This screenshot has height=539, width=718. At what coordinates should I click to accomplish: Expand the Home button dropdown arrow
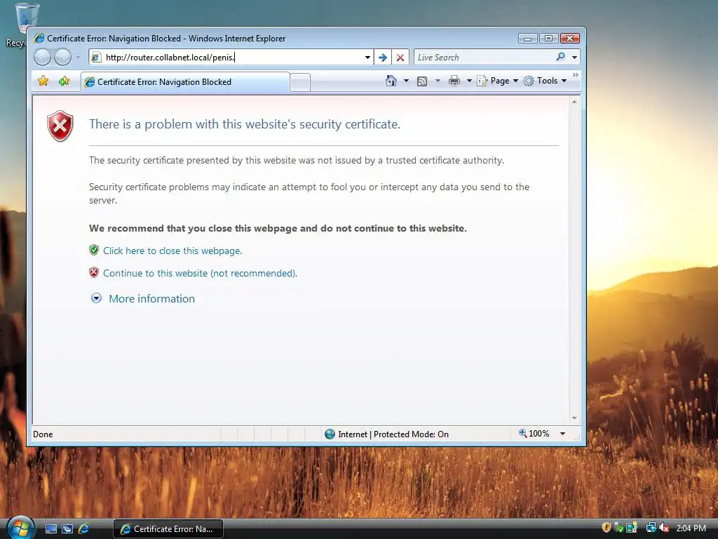click(x=406, y=81)
